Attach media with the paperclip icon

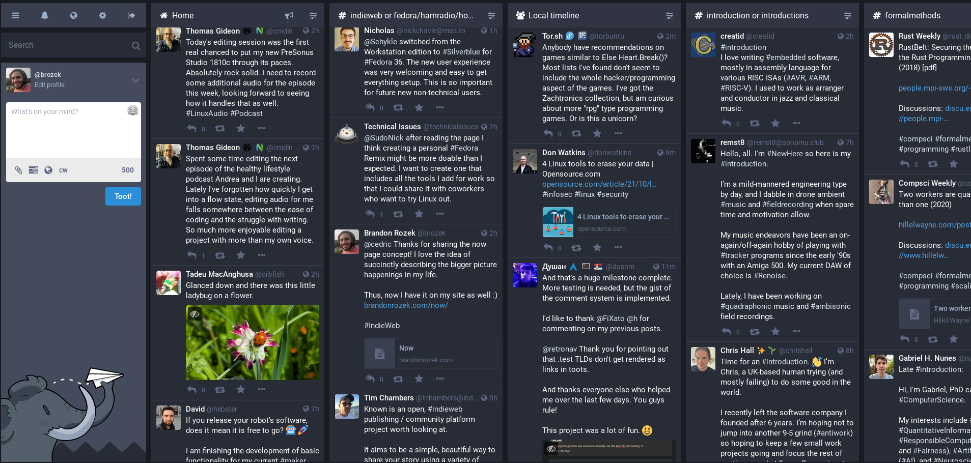coord(18,170)
